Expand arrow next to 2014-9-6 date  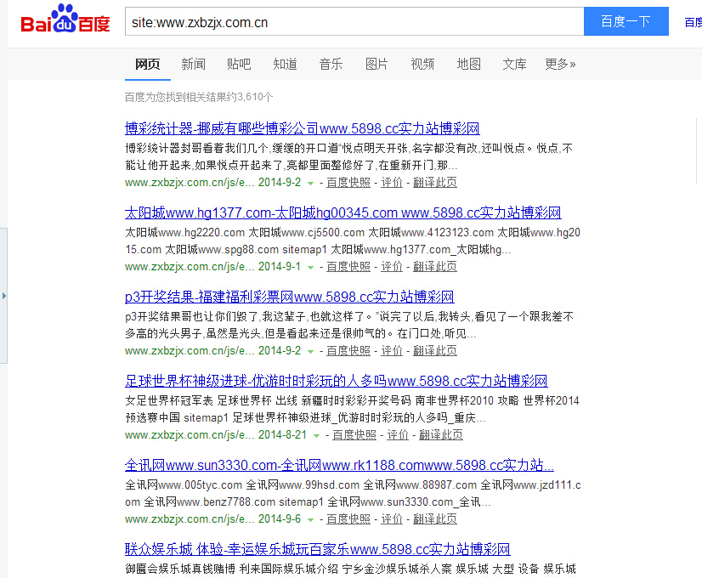(x=310, y=520)
